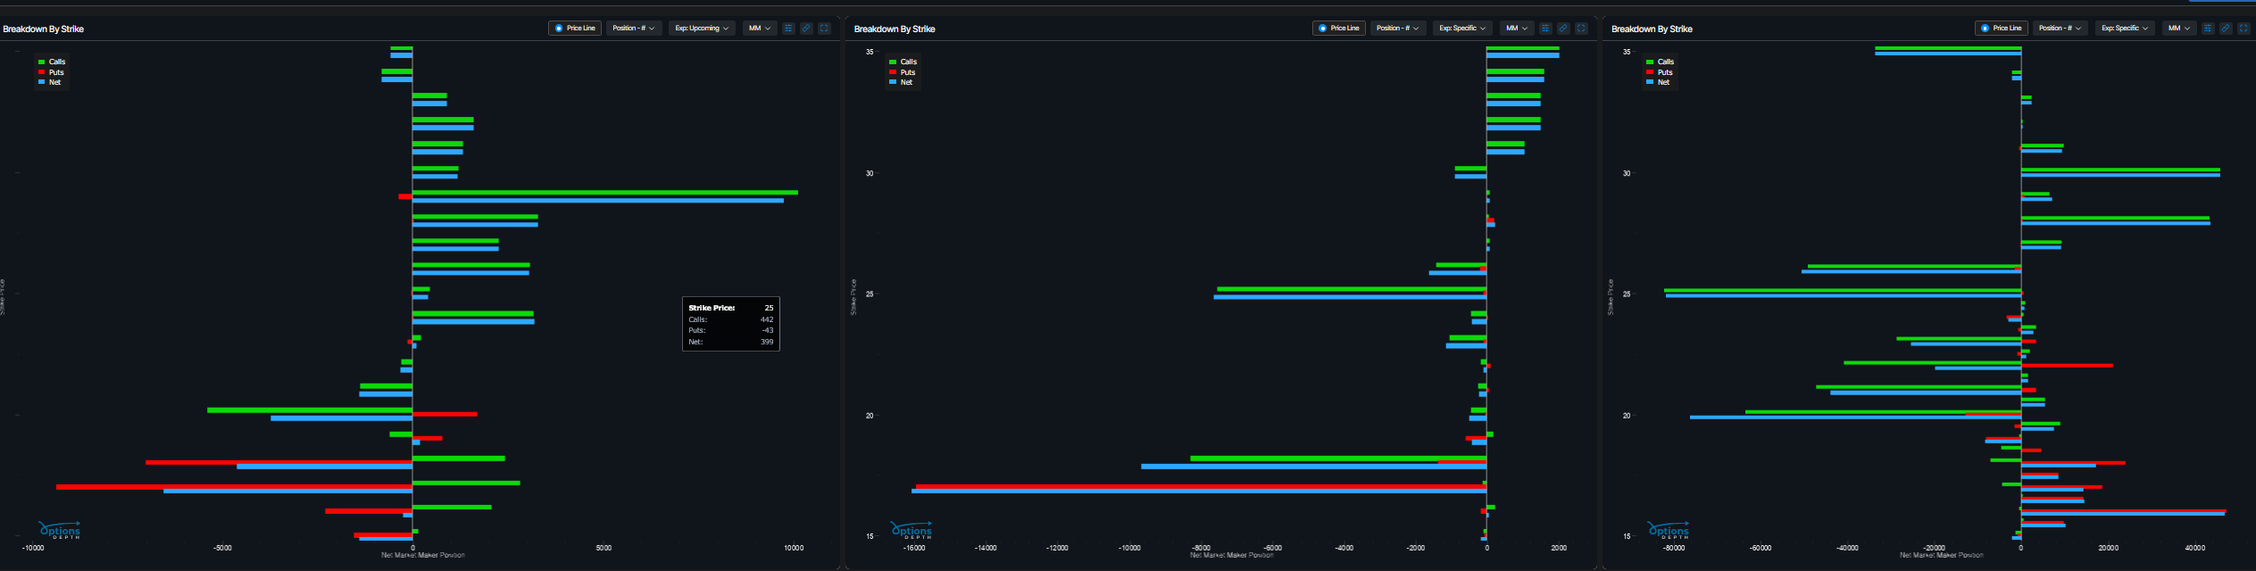Toggle Price Line in right chart
The image size is (2256, 571).
(x=2002, y=29)
